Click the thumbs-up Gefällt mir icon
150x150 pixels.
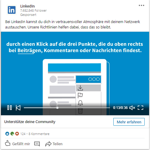[8, 143]
